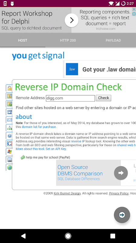Tap the ad info icon

click(x=134, y=14)
